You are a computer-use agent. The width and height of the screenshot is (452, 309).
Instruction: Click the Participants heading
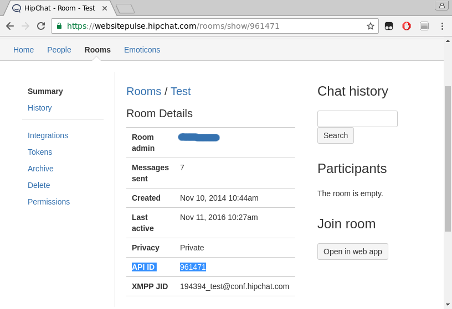tap(352, 169)
